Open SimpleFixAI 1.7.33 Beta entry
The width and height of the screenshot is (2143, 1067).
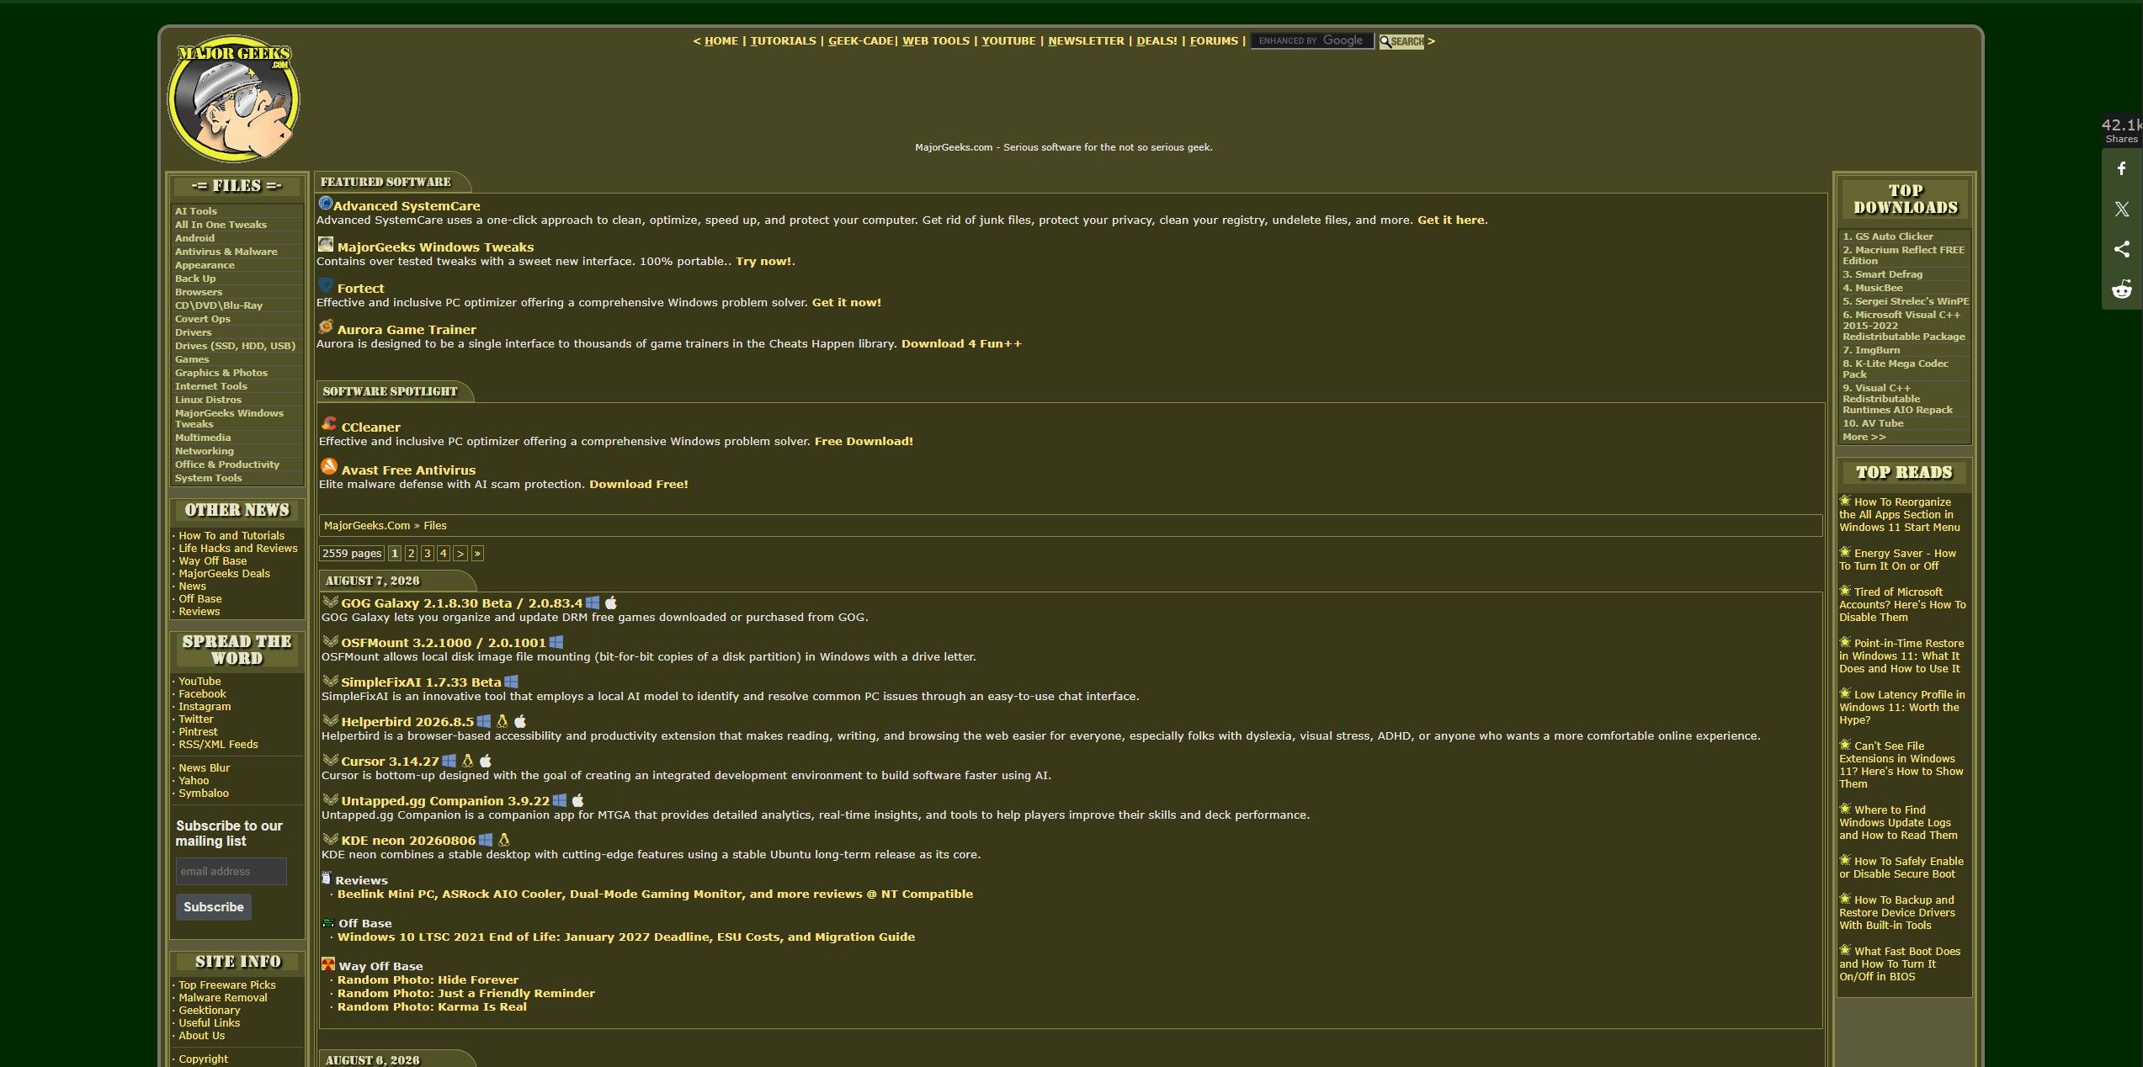(x=421, y=682)
